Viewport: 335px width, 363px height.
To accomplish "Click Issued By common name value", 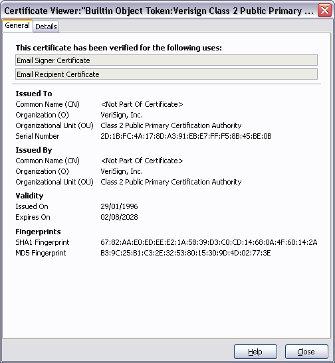I will tap(142, 161).
